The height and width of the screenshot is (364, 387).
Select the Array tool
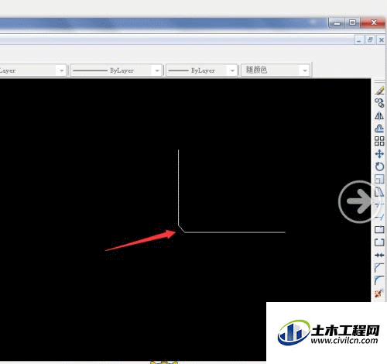click(x=379, y=141)
